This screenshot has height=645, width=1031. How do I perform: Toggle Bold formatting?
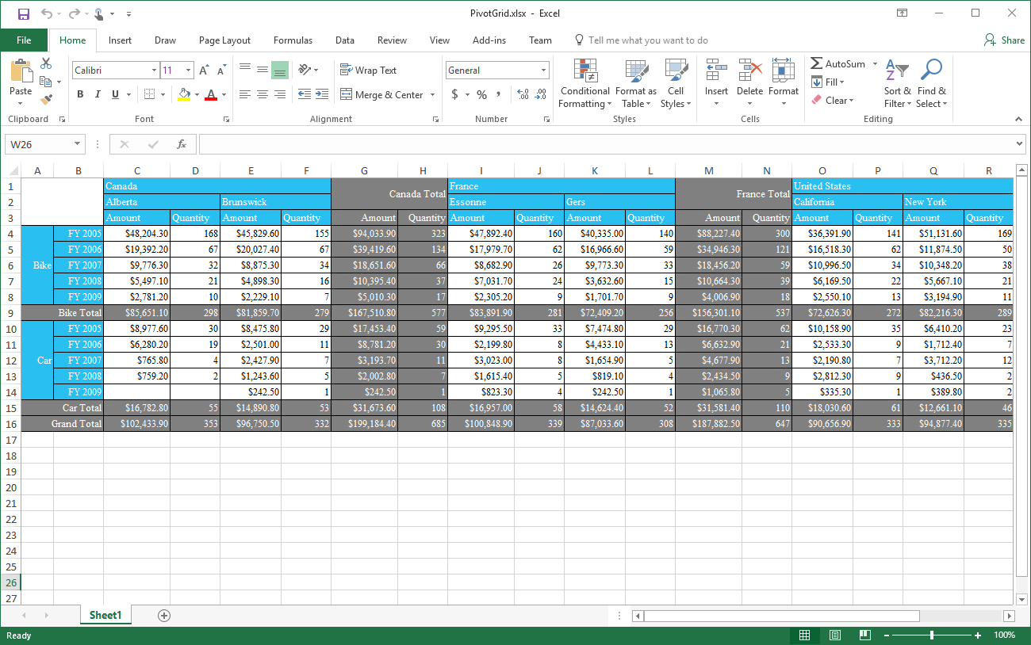(80, 94)
